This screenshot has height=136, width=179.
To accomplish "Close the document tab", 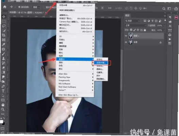I will [46, 13].
